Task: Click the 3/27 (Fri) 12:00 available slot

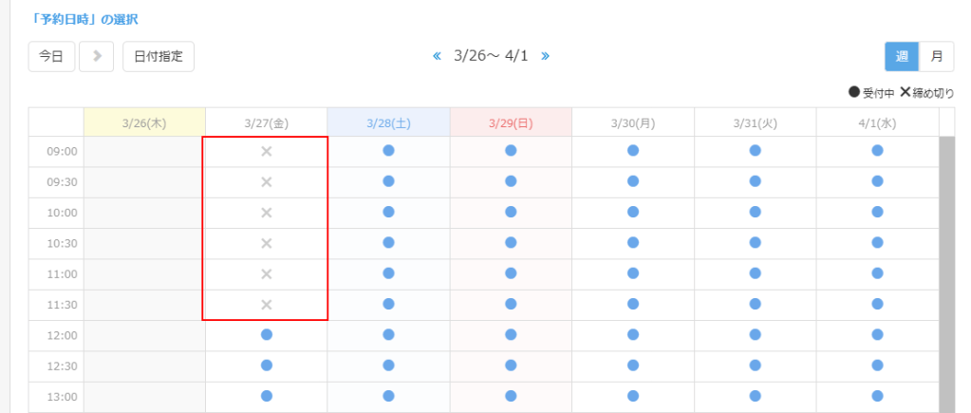Action: [x=267, y=334]
